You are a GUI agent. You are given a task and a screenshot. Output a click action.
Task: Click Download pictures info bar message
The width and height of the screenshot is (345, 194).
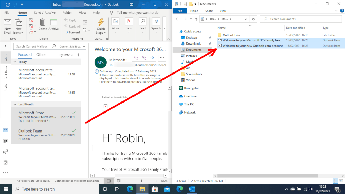pos(131,82)
